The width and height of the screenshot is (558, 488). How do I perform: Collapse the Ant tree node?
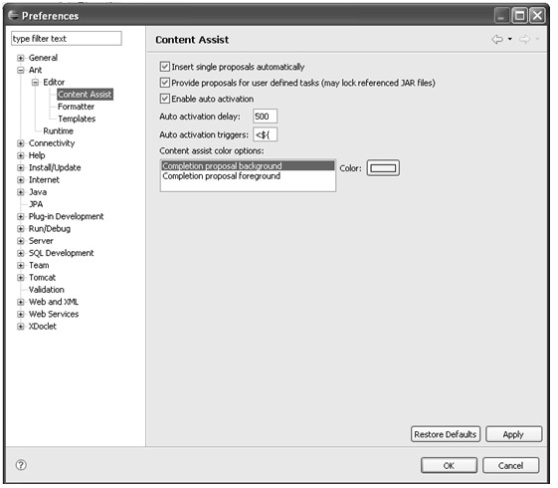21,70
